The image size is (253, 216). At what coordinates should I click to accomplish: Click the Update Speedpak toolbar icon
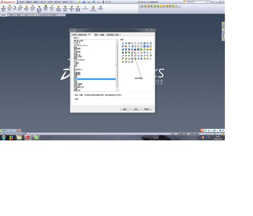click(x=93, y=9)
